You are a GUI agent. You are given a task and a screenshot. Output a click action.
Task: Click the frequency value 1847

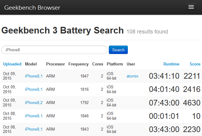[x=84, y=76]
